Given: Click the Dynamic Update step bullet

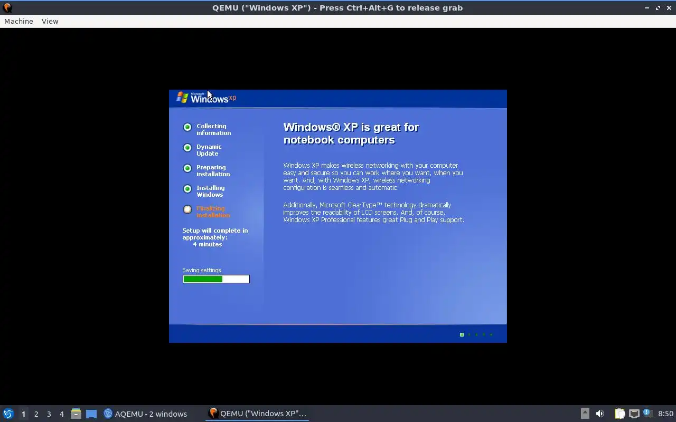Looking at the screenshot, I should [x=187, y=148].
